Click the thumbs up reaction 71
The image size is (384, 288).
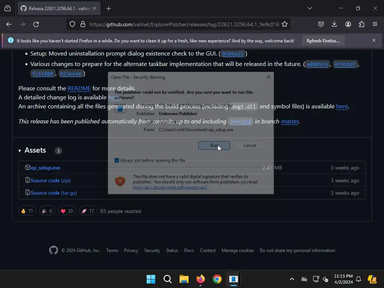pyautogui.click(x=27, y=211)
